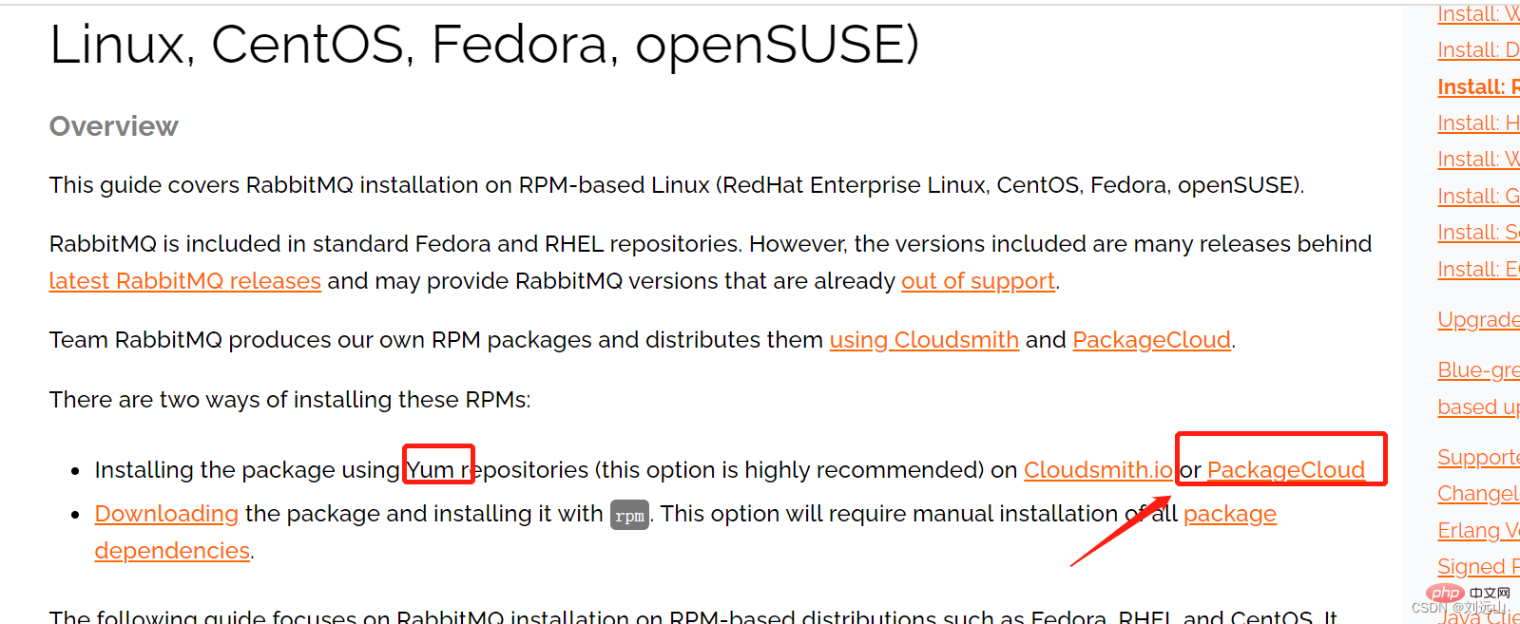Click the php 中文网 logo
Viewport: 1520px width, 624px height.
(1467, 593)
